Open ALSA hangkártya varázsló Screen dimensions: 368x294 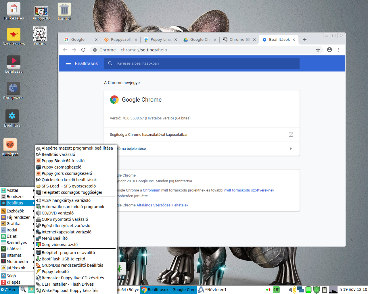(76, 200)
